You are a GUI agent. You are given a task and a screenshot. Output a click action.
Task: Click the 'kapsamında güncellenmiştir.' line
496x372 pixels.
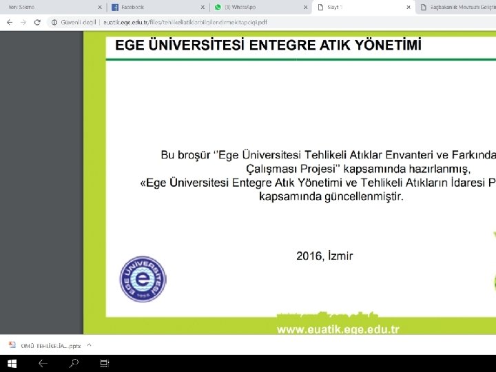point(331,196)
